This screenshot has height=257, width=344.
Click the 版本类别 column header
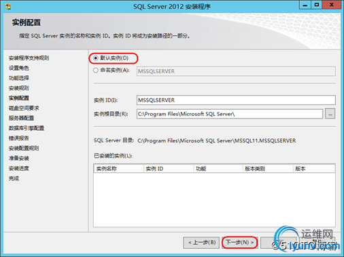pos(268,169)
